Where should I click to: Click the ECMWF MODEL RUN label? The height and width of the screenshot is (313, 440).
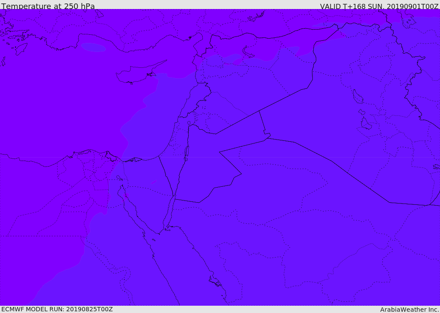pyautogui.click(x=57, y=309)
